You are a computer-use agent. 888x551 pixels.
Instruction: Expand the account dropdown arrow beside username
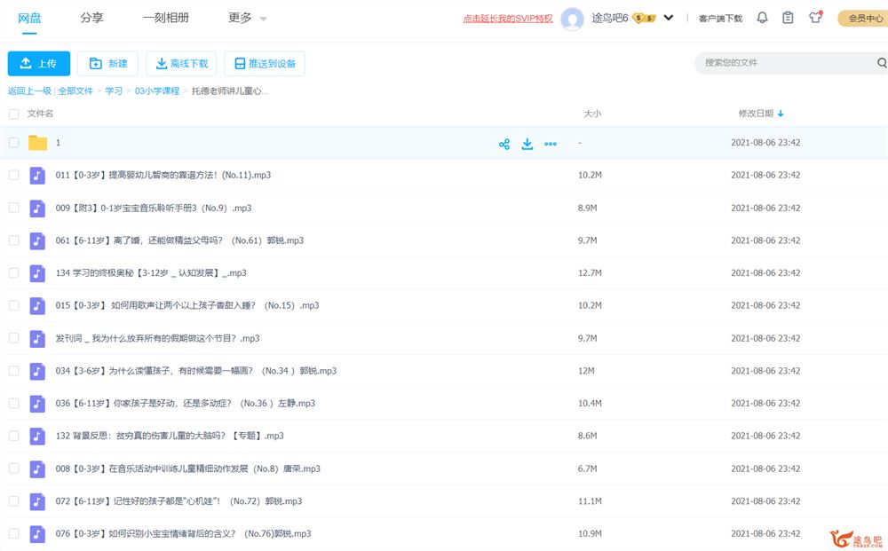click(669, 18)
